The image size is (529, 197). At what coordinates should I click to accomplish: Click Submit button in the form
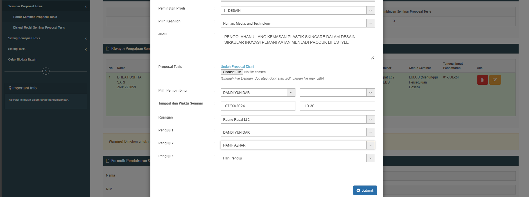[365, 190]
